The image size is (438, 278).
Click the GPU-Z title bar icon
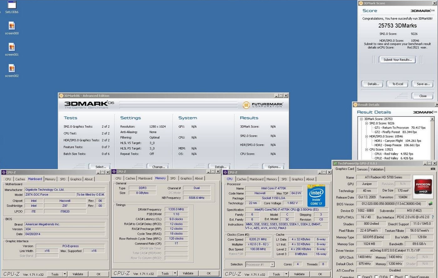click(335, 163)
